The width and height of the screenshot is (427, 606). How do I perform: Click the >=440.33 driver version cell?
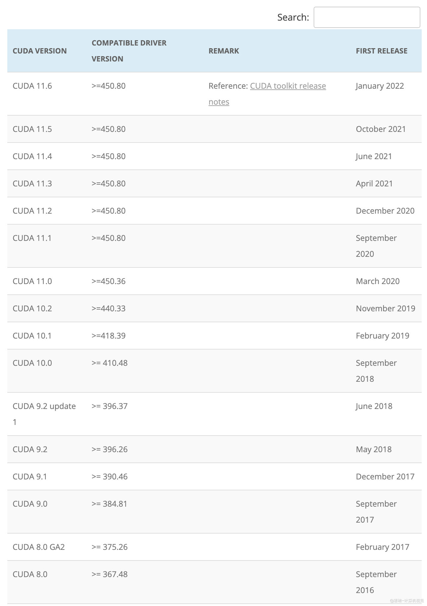coord(108,308)
